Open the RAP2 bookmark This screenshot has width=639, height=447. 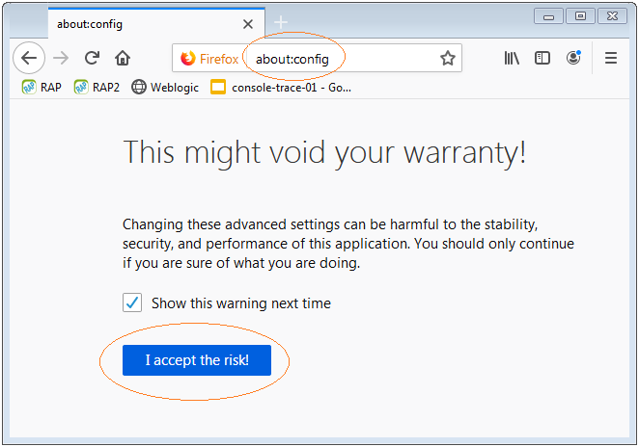(97, 87)
